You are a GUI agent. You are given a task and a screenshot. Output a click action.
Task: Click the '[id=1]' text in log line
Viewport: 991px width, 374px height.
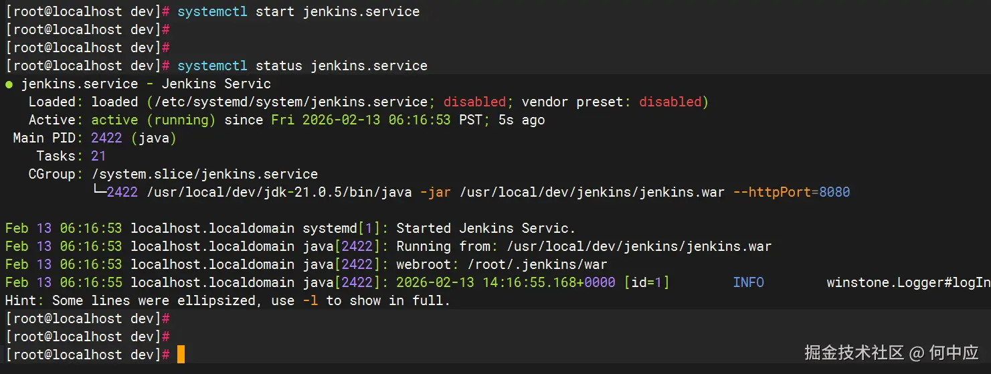point(646,283)
